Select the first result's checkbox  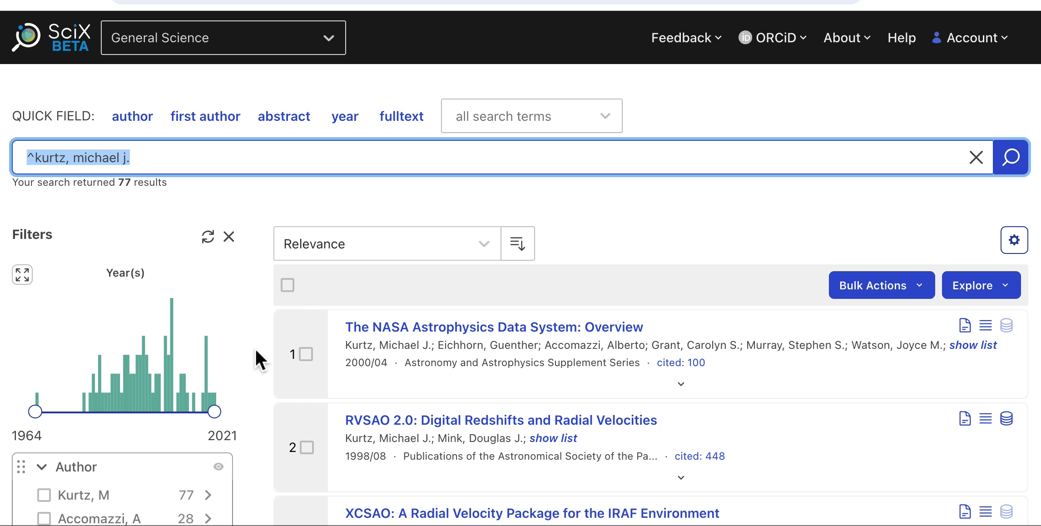pyautogui.click(x=306, y=354)
